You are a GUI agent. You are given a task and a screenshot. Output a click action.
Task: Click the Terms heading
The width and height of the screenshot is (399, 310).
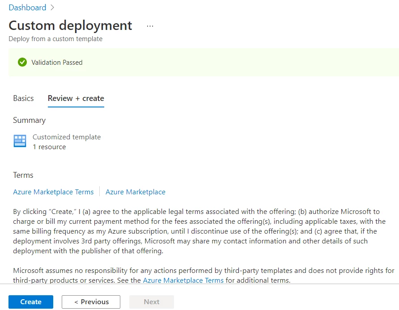[23, 175]
